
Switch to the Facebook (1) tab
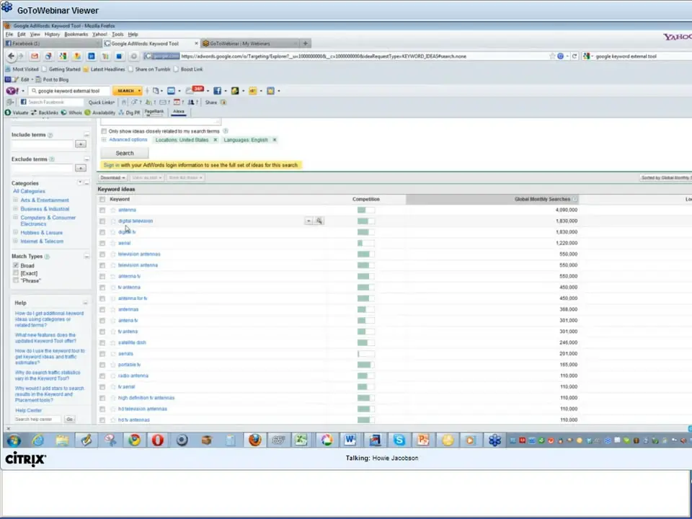click(53, 43)
